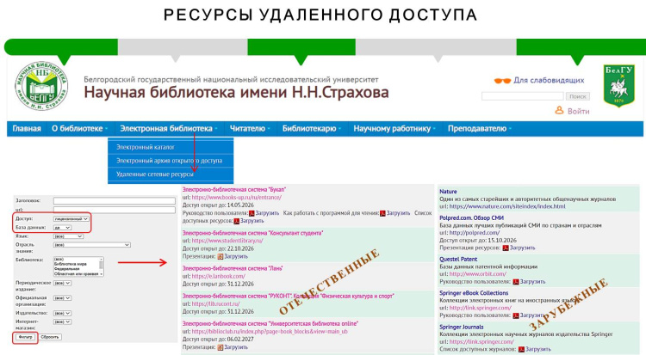Click the Библиотека listbox scrollbar
The height and width of the screenshot is (355, 646).
point(102,266)
